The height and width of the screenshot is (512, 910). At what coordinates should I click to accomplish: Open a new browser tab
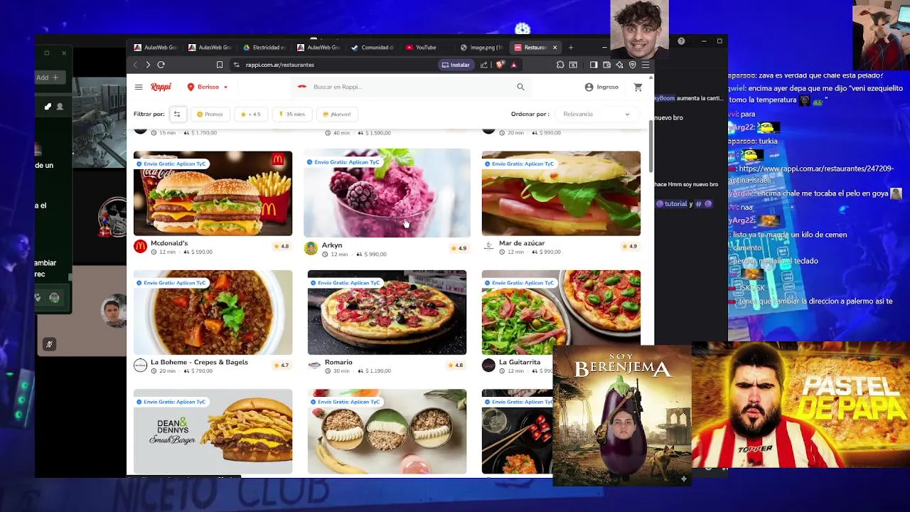coord(570,48)
